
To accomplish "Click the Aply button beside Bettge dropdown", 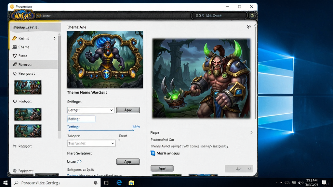I will 128,110.
